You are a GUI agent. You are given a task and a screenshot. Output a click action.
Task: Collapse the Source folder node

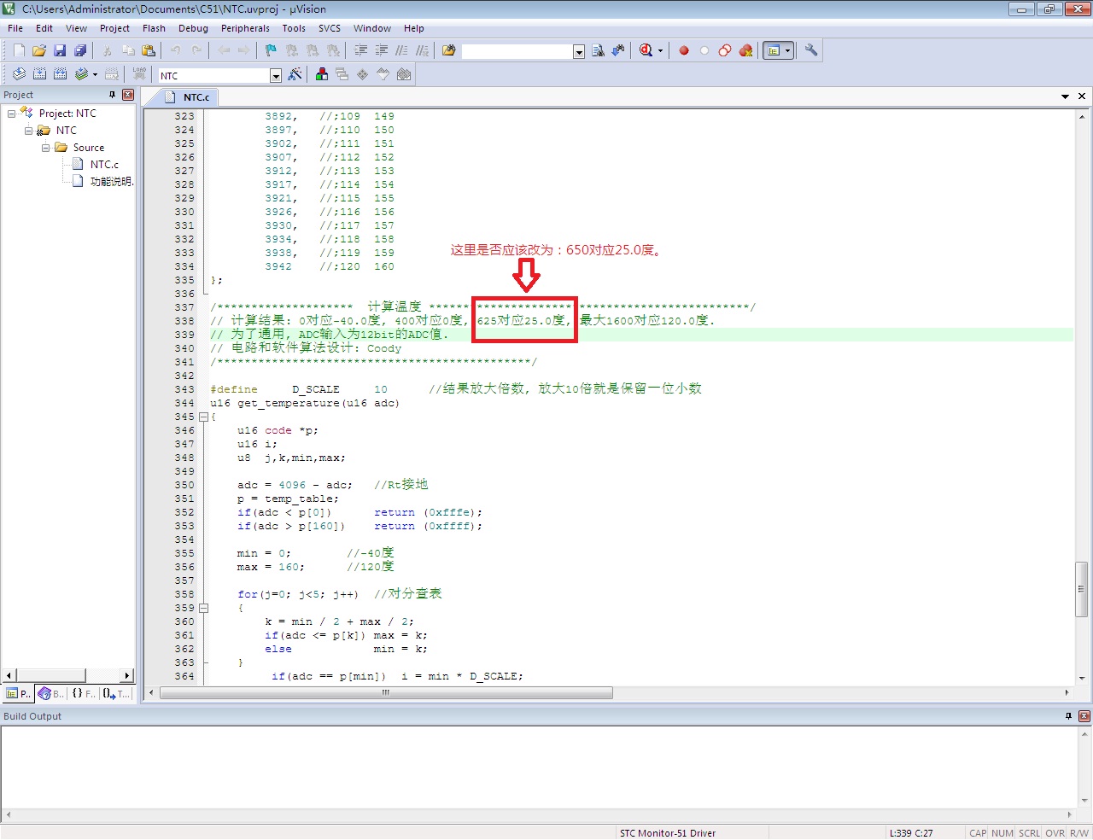pyautogui.click(x=46, y=148)
